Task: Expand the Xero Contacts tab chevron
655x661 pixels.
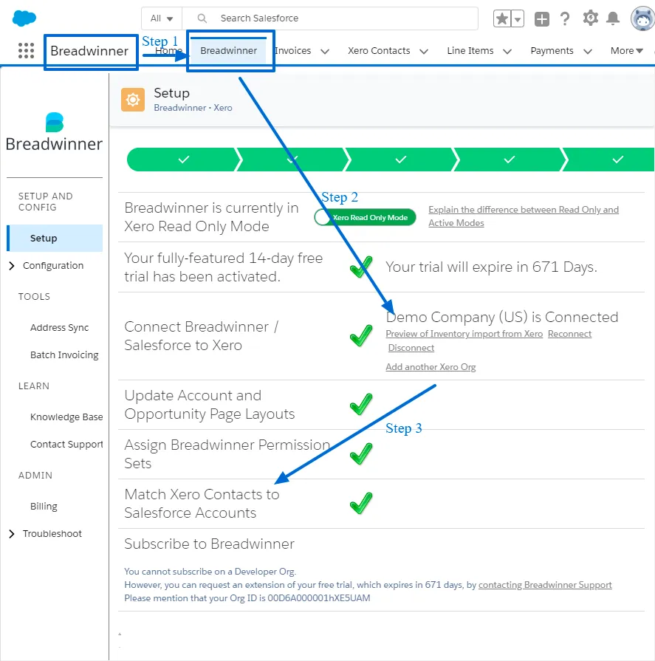Action: 424,52
